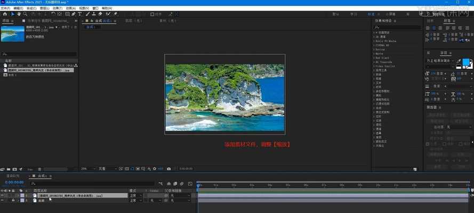This screenshot has height=213, width=474.
Task: Select the center text alignment button in the Paragraph panel
Action: (434, 28)
